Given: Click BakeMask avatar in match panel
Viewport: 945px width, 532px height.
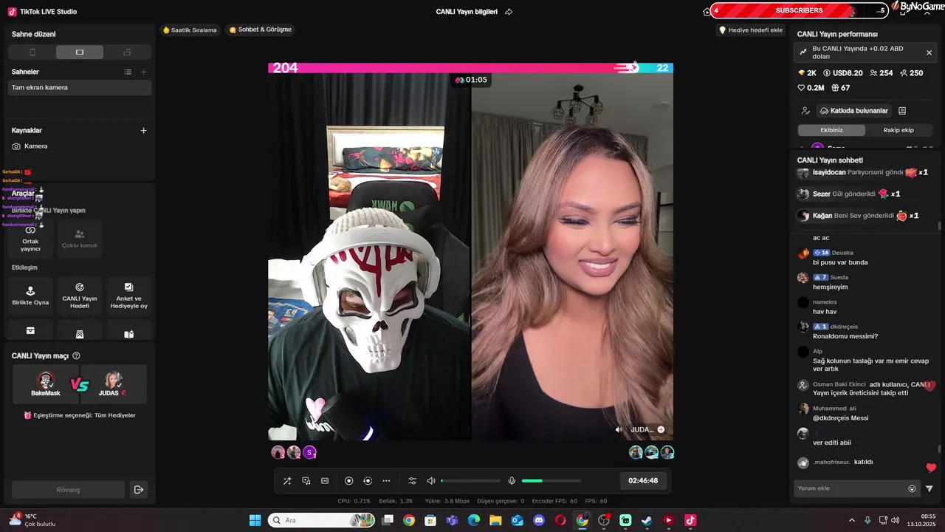Looking at the screenshot, I should click(46, 380).
